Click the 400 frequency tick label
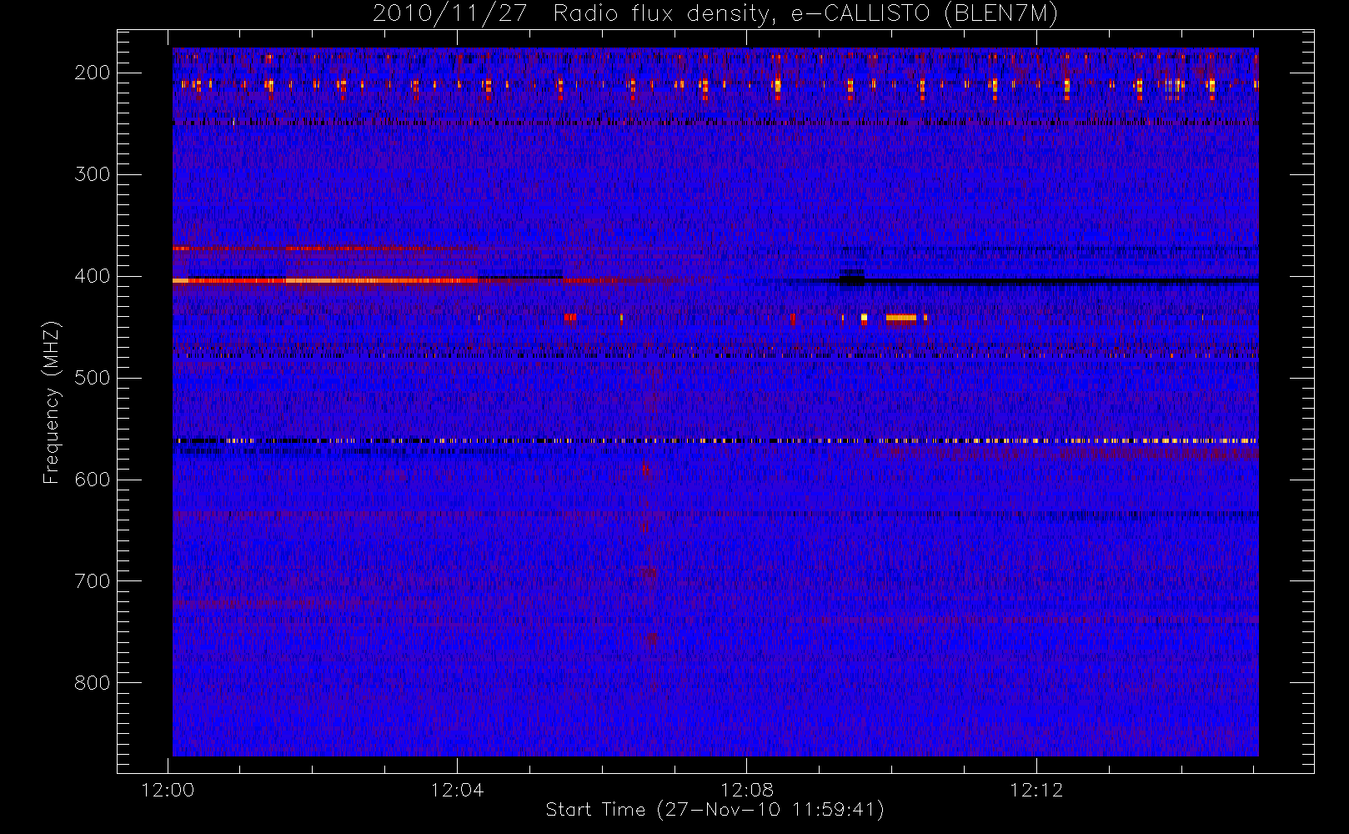The width and height of the screenshot is (1349, 834). (x=93, y=276)
